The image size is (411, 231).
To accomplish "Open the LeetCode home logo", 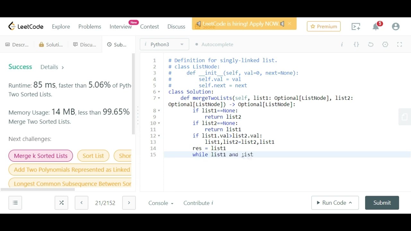I will click(x=26, y=27).
